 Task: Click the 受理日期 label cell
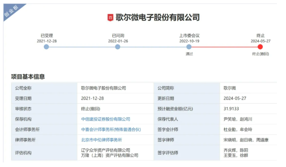(x=44, y=99)
